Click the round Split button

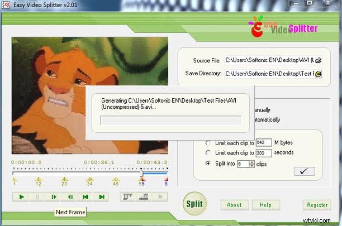194,204
